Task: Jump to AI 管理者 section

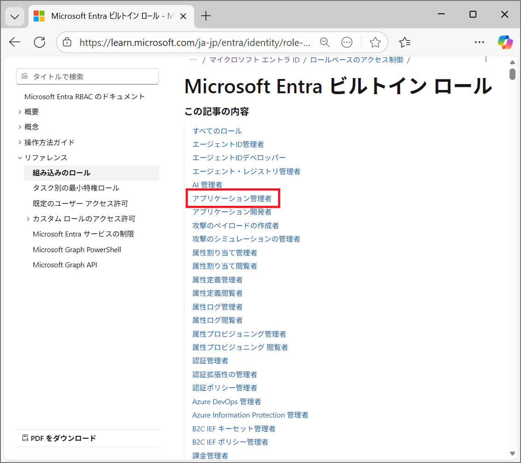Action: point(207,185)
